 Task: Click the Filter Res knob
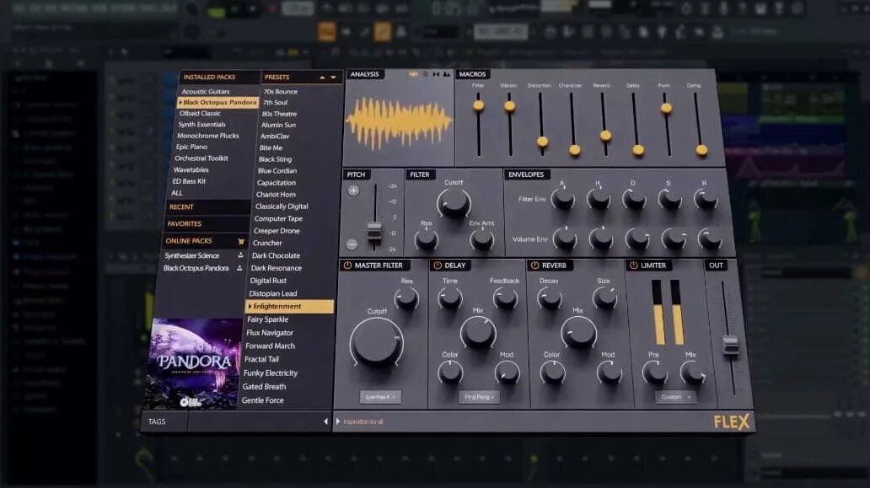pos(426,239)
